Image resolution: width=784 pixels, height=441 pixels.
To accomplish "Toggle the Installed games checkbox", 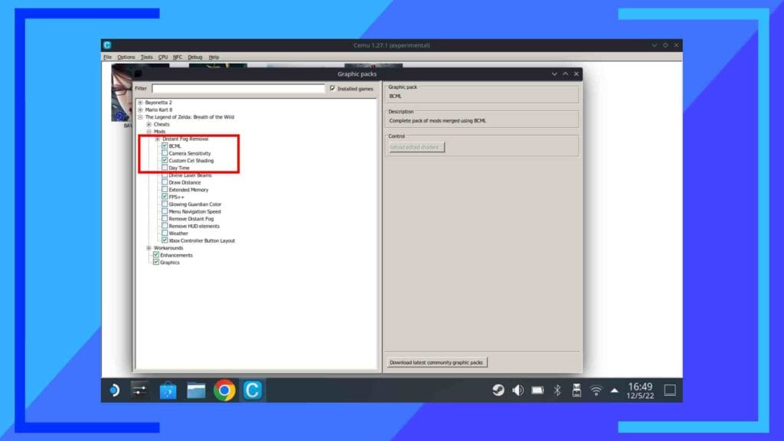I will click(x=332, y=89).
